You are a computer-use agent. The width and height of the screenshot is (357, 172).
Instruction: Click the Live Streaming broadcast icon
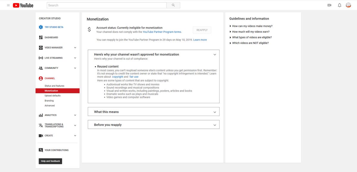[41, 58]
